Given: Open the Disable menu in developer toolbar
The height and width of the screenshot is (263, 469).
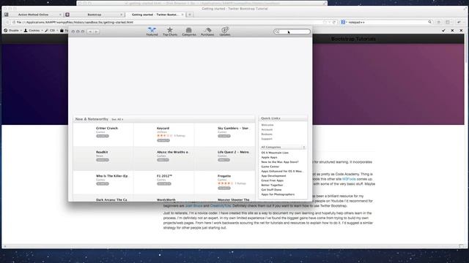Looking at the screenshot, I should coord(13,31).
